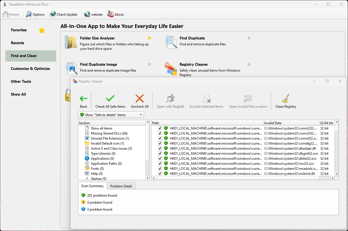Select the Find and Clean sidebar category
This screenshot has width=348, height=231.
[x=31, y=56]
